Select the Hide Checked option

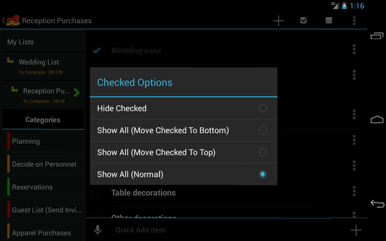[183, 108]
